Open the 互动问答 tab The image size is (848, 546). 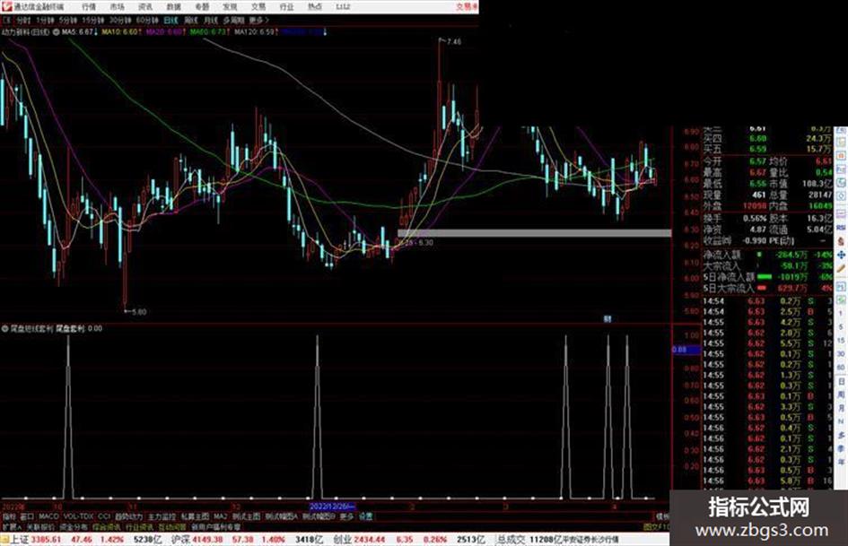[172, 526]
